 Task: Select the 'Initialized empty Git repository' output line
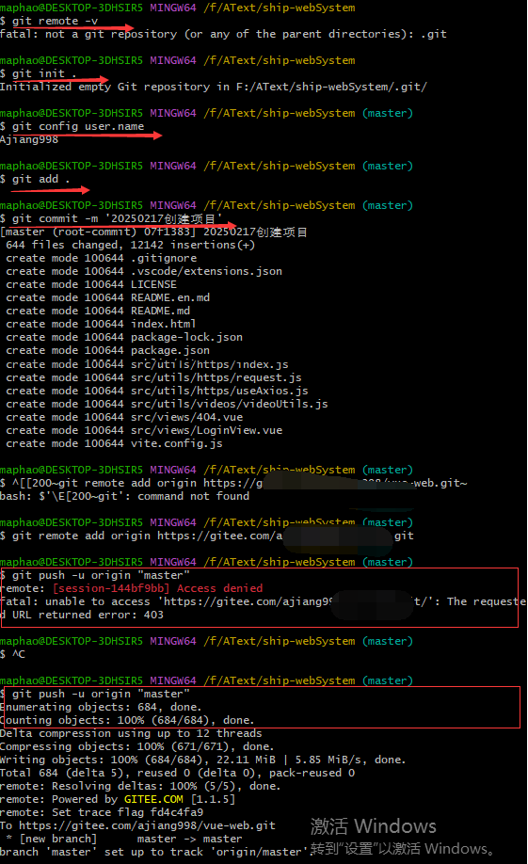pos(214,88)
